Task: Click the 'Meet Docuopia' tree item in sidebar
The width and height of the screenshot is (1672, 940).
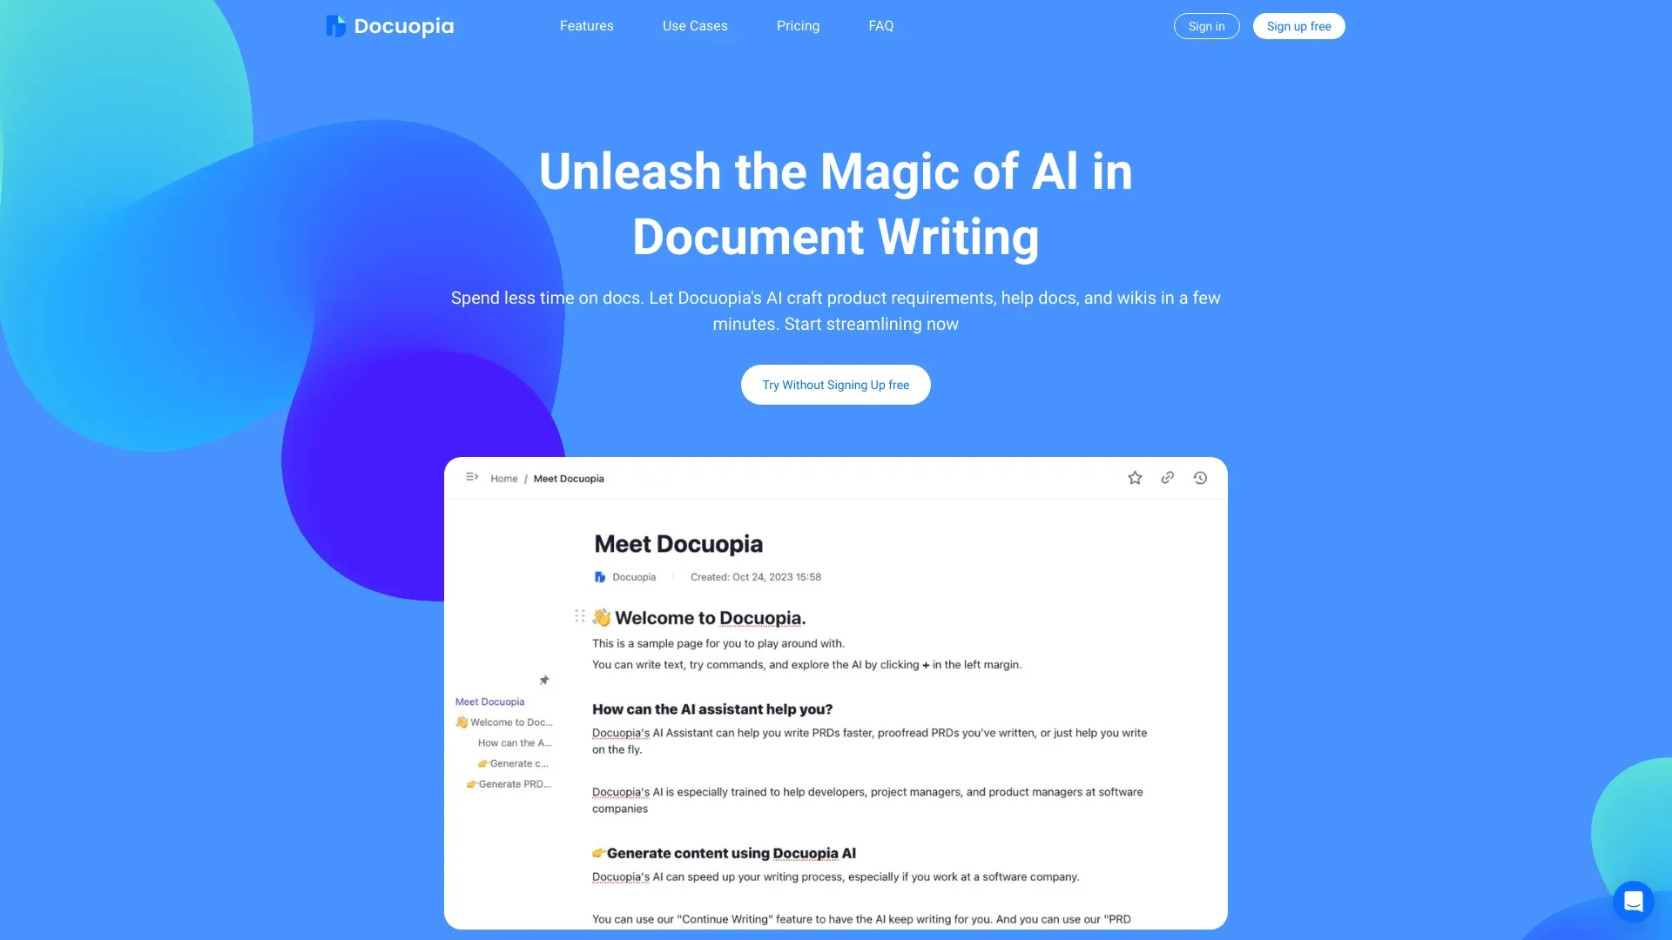Action: coord(489,700)
